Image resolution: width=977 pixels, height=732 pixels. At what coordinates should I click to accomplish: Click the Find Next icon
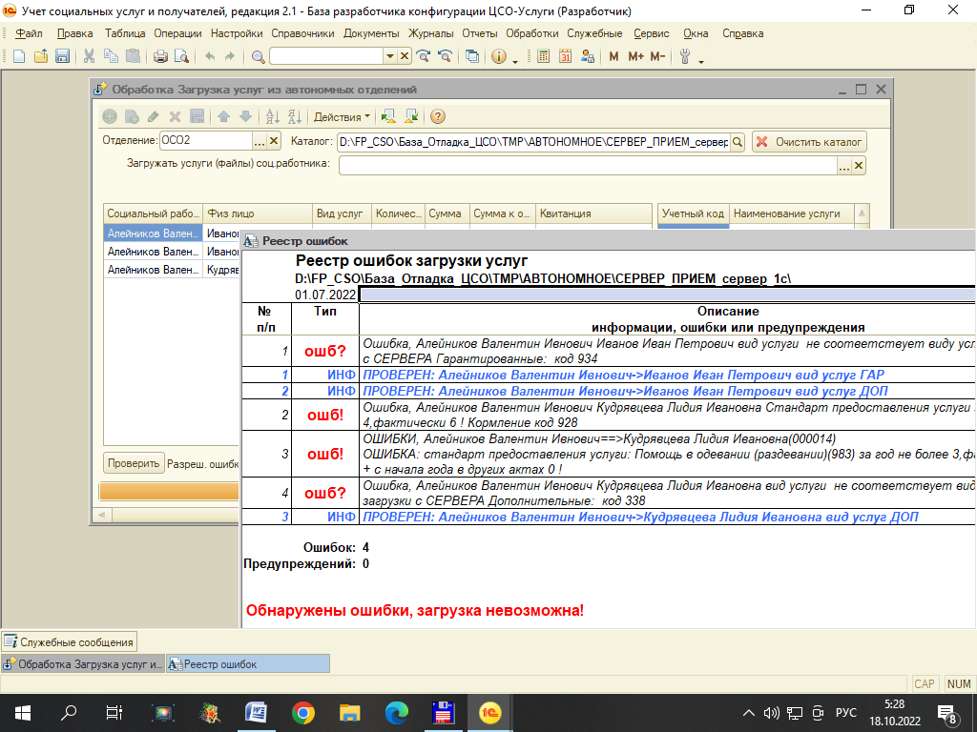[423, 56]
